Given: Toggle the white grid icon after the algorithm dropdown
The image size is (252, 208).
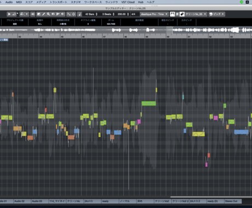Looking at the screenshot, I should [172, 14].
